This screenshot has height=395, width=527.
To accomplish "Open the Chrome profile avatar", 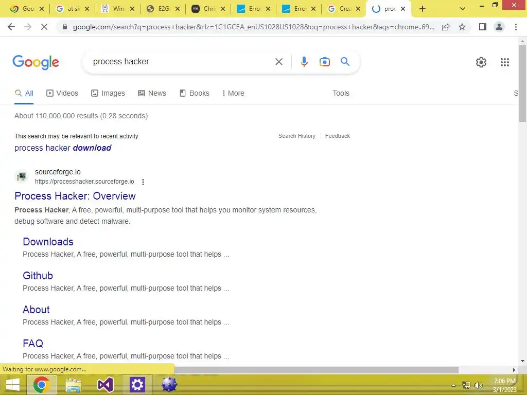I will tap(499, 27).
